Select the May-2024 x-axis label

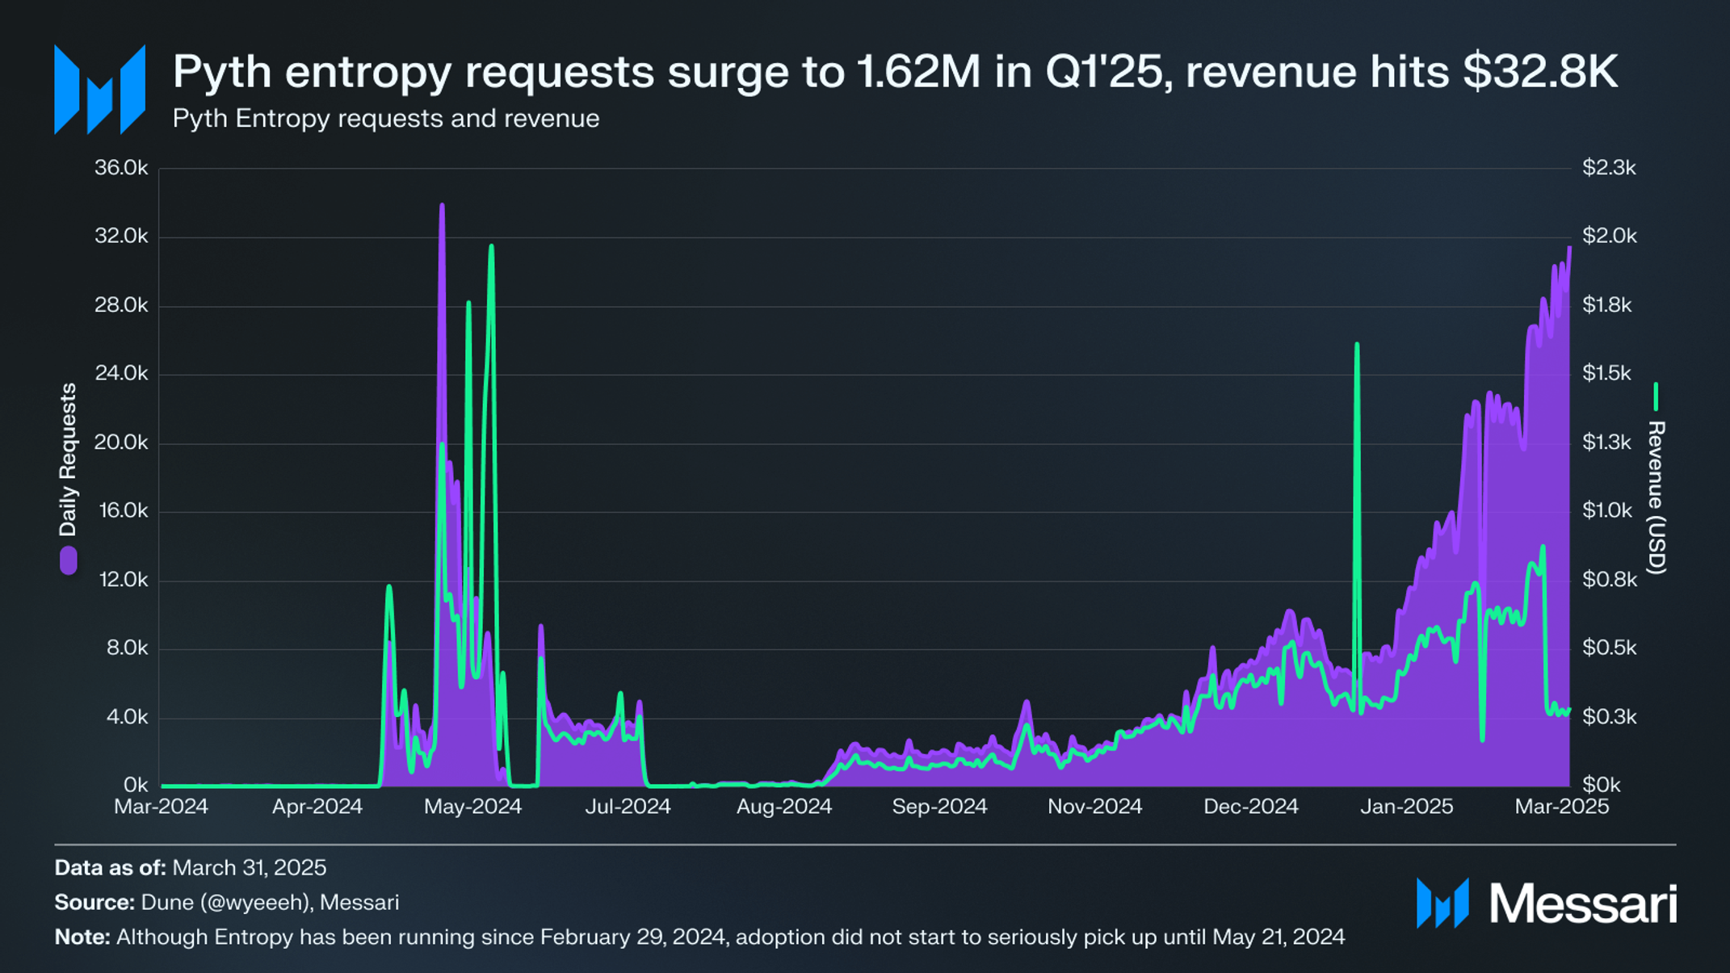(473, 807)
